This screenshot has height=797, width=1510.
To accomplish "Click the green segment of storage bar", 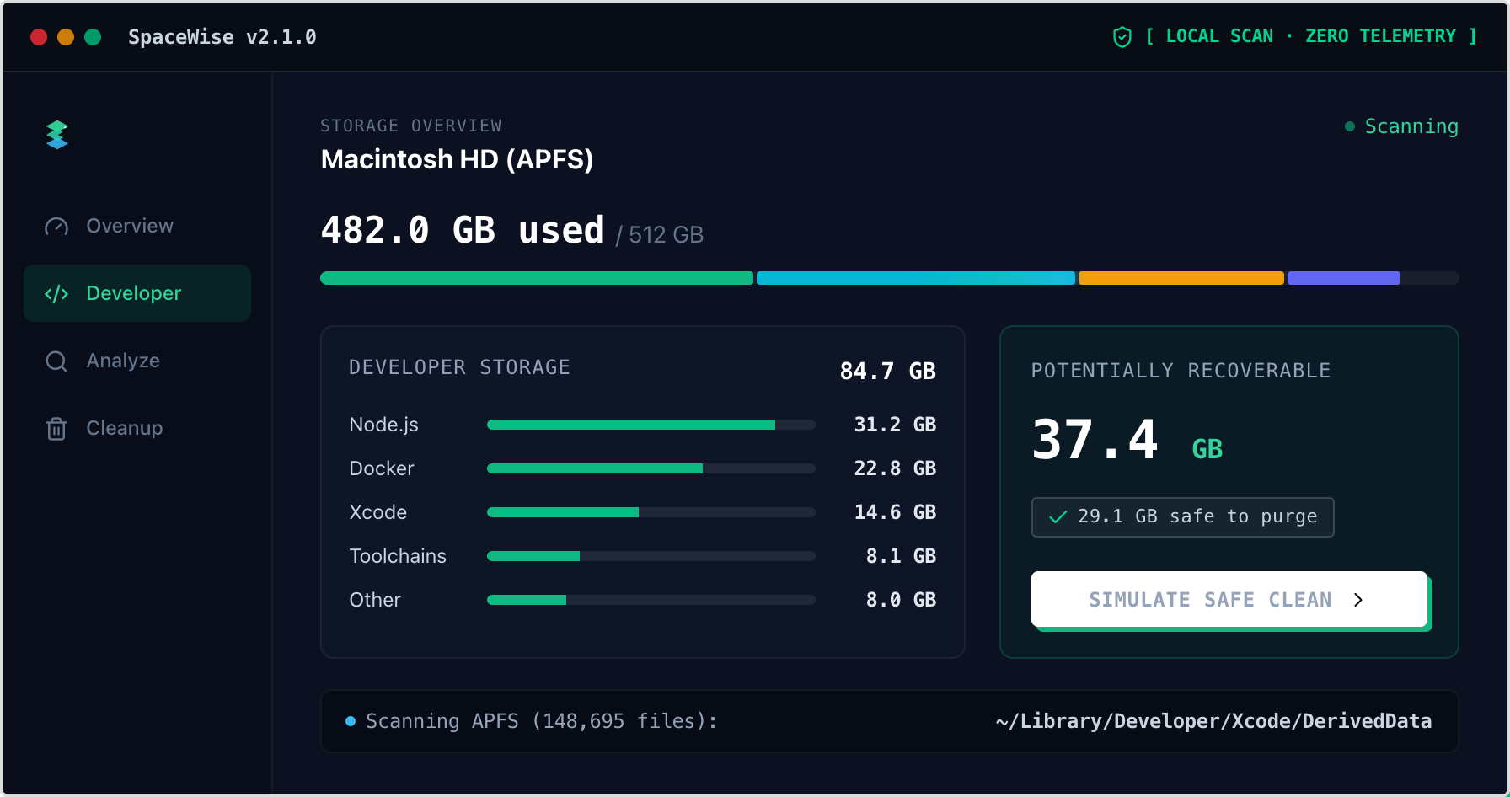I will (537, 278).
